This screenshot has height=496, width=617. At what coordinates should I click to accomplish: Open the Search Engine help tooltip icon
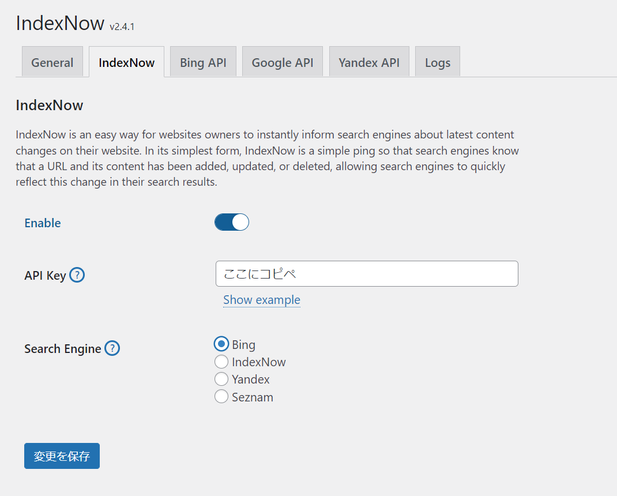112,348
